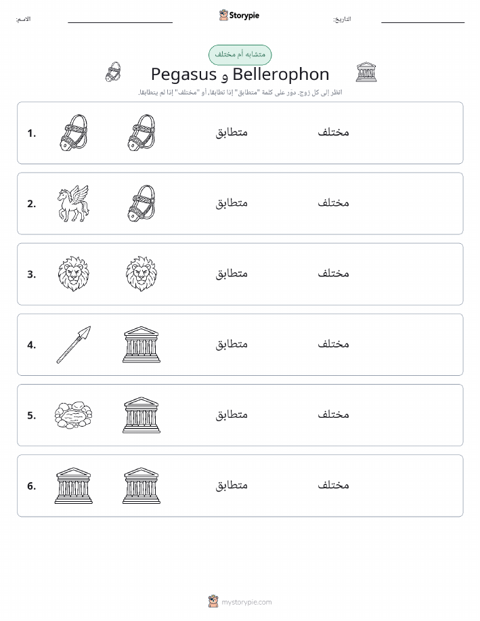The image size is (480, 621).
Task: Click the right bridle picture in row 1
Action: (141, 133)
